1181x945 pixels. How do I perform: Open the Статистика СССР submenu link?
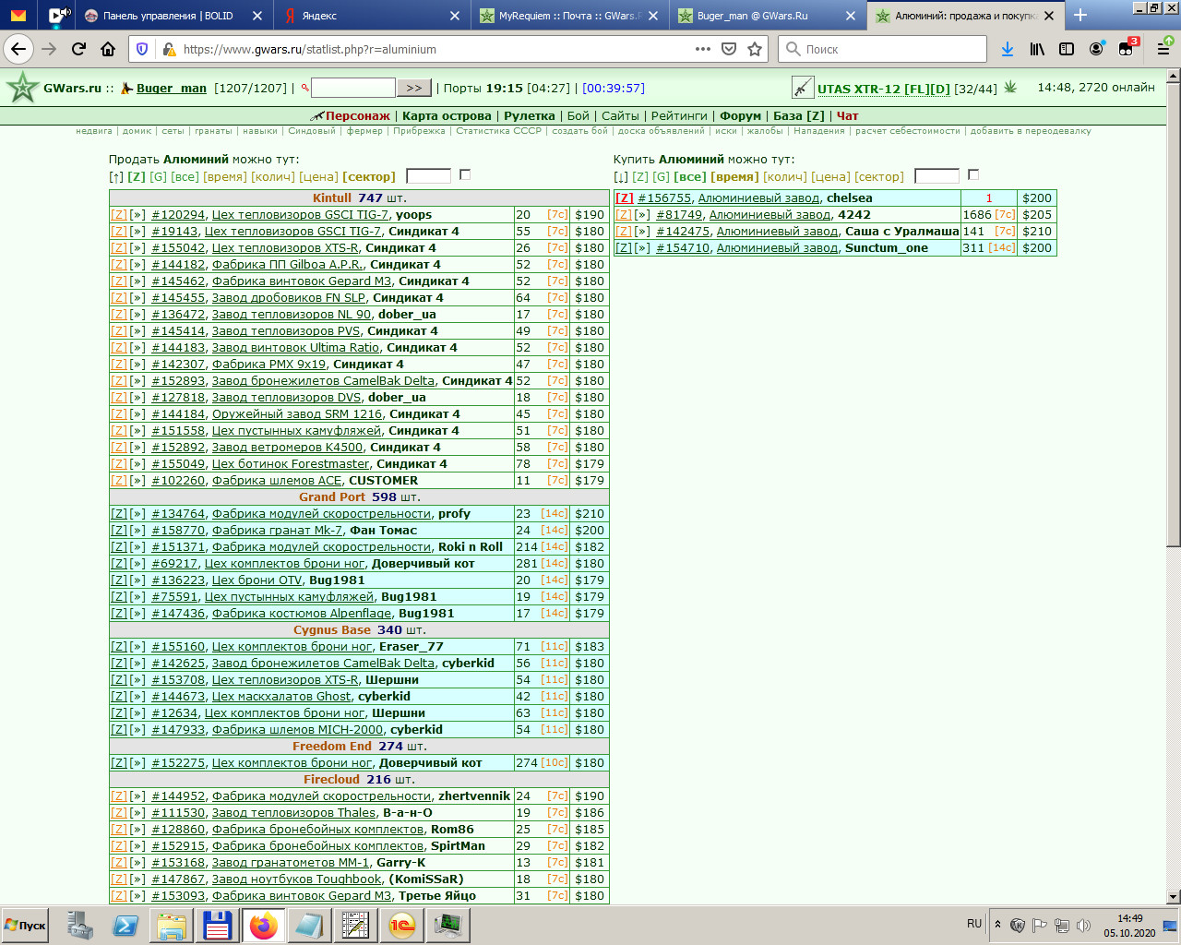pyautogui.click(x=499, y=131)
